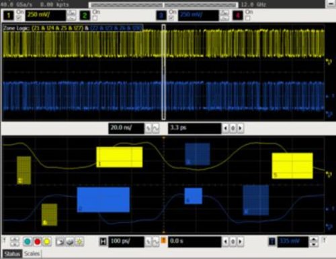Click the horizontal H icon
Image resolution: width=336 pixels, height=259 pixels.
click(103, 242)
